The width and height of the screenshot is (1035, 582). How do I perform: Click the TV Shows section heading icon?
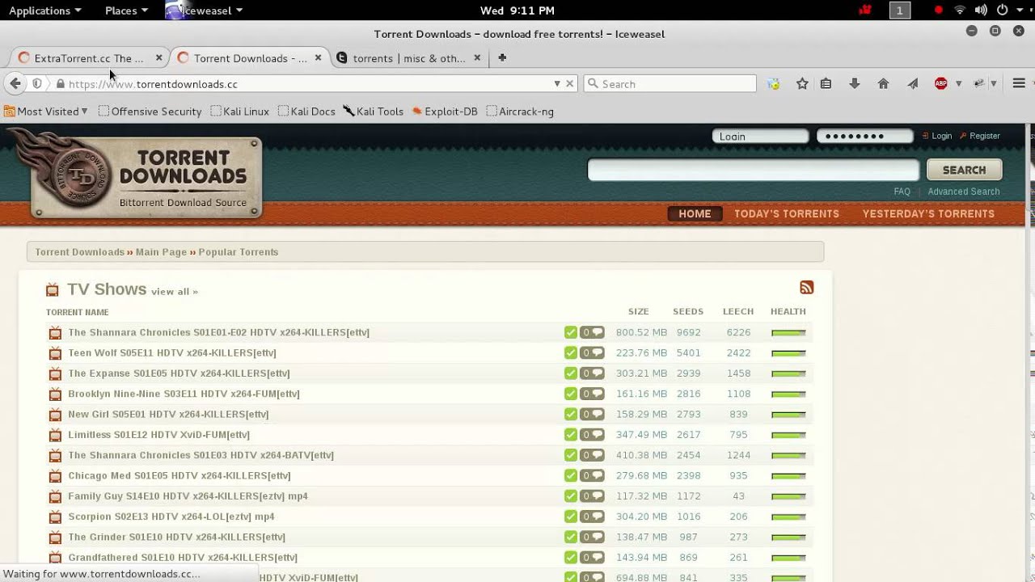(53, 290)
